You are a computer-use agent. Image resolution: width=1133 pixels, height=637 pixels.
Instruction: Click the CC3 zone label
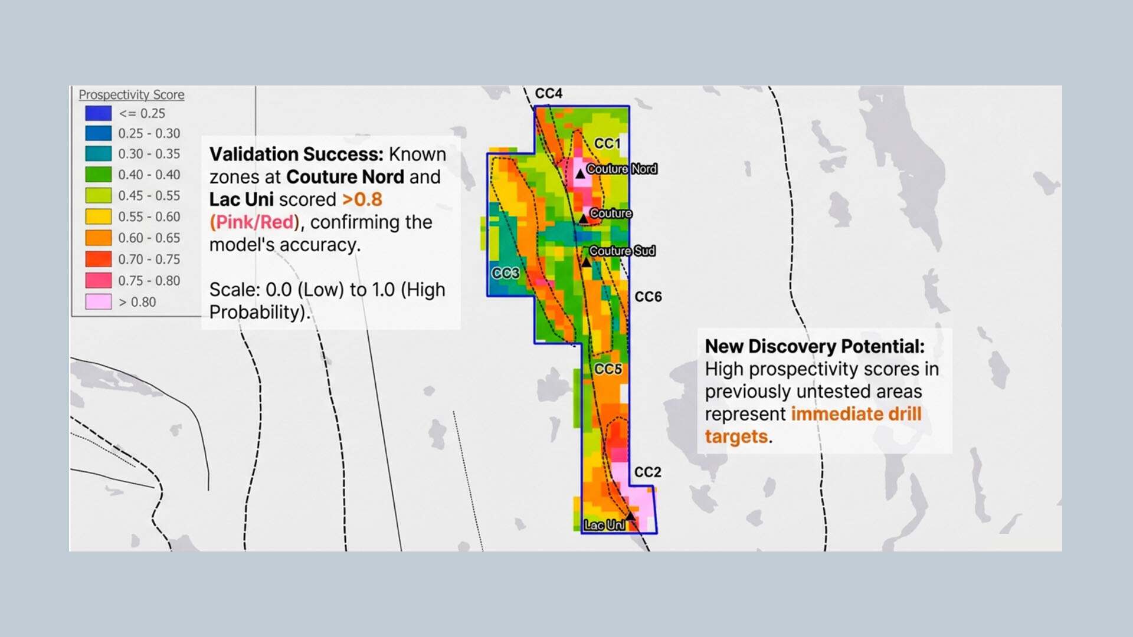click(505, 274)
